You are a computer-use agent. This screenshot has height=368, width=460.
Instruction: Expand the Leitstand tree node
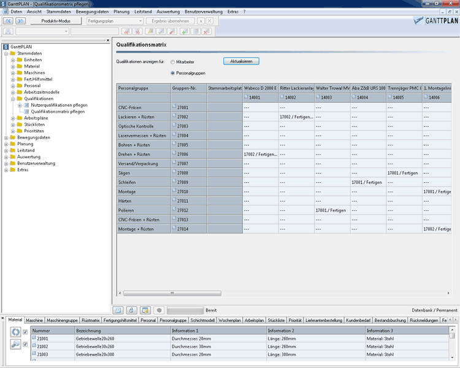[6, 150]
